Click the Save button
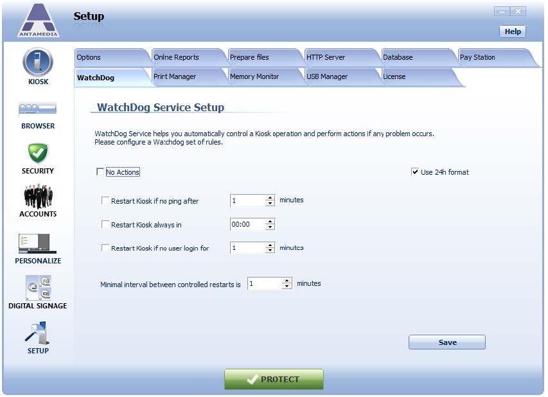The width and height of the screenshot is (548, 397). [x=447, y=342]
